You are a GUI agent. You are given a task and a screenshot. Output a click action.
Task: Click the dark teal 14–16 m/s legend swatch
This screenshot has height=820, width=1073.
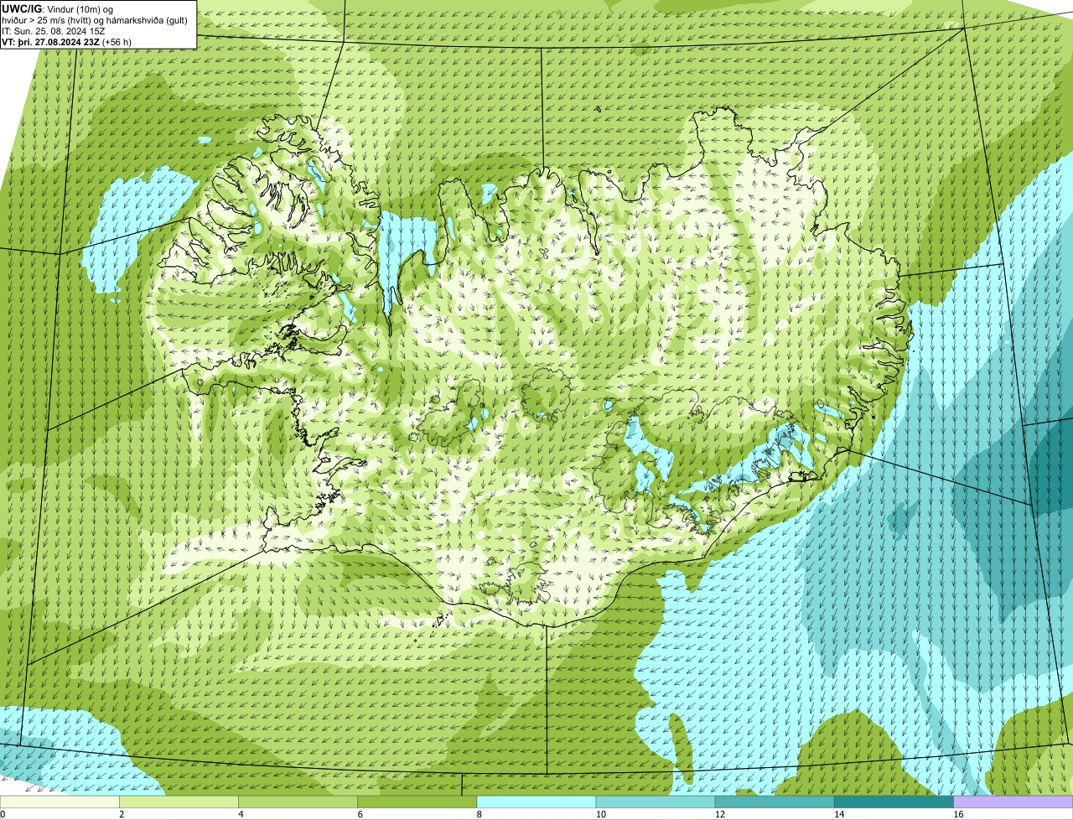point(894,802)
